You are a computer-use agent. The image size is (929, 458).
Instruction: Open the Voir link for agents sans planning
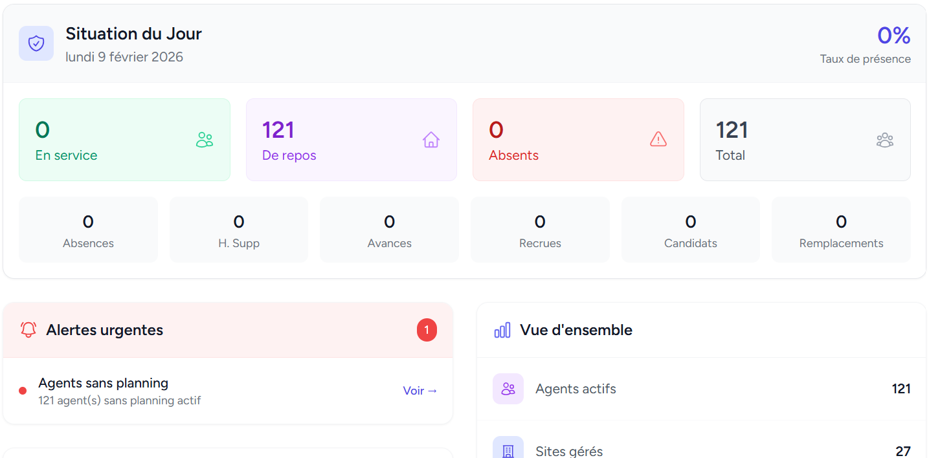click(420, 391)
